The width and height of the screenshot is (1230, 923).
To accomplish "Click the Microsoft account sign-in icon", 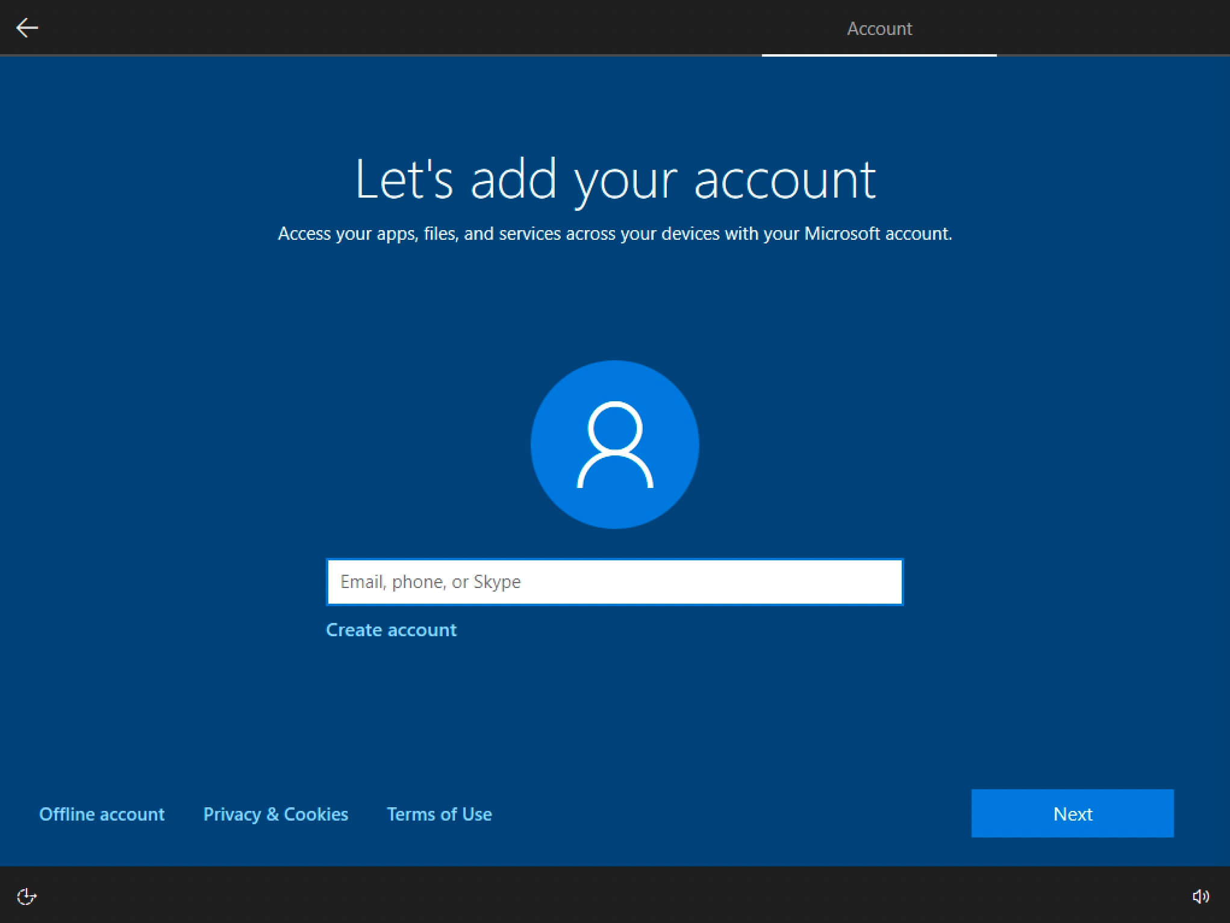I will tap(614, 444).
